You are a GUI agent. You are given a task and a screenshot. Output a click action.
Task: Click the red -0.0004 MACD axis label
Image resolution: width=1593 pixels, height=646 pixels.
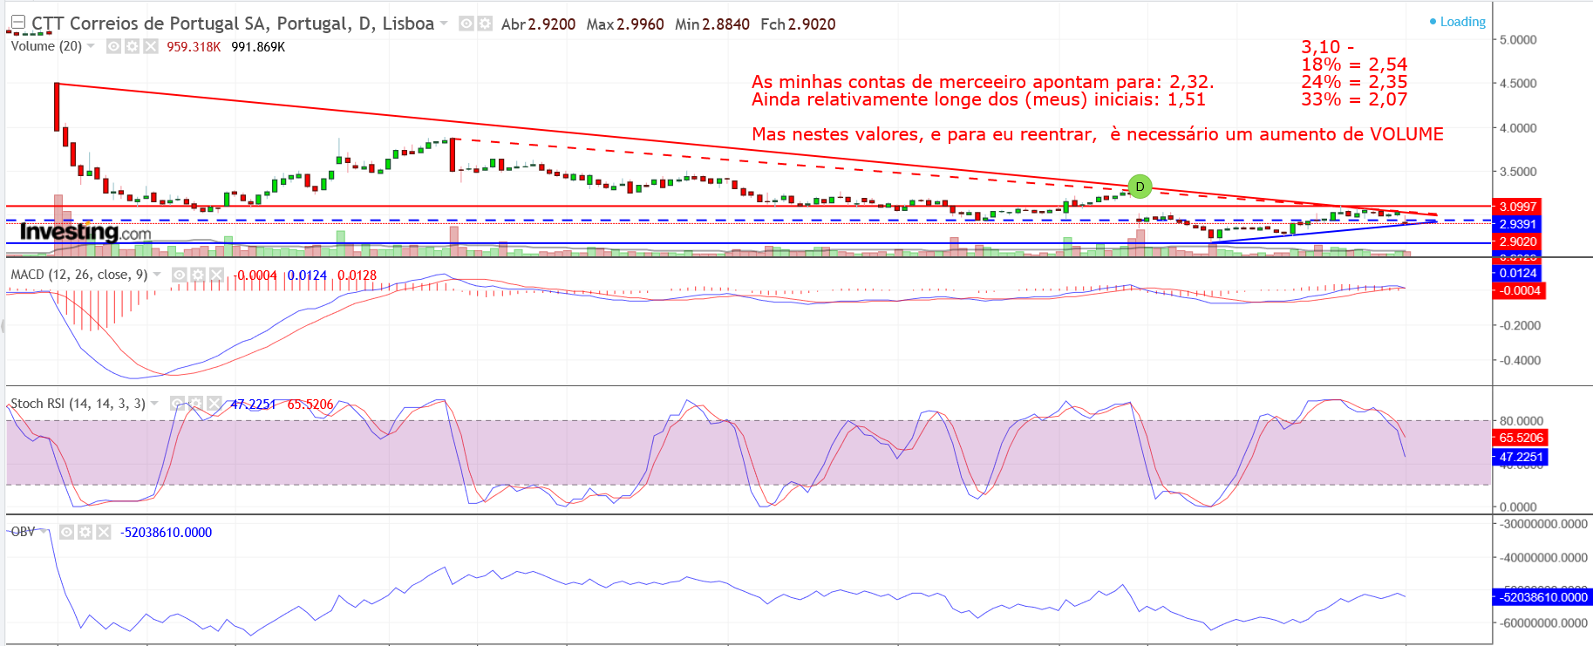pyautogui.click(x=1519, y=290)
